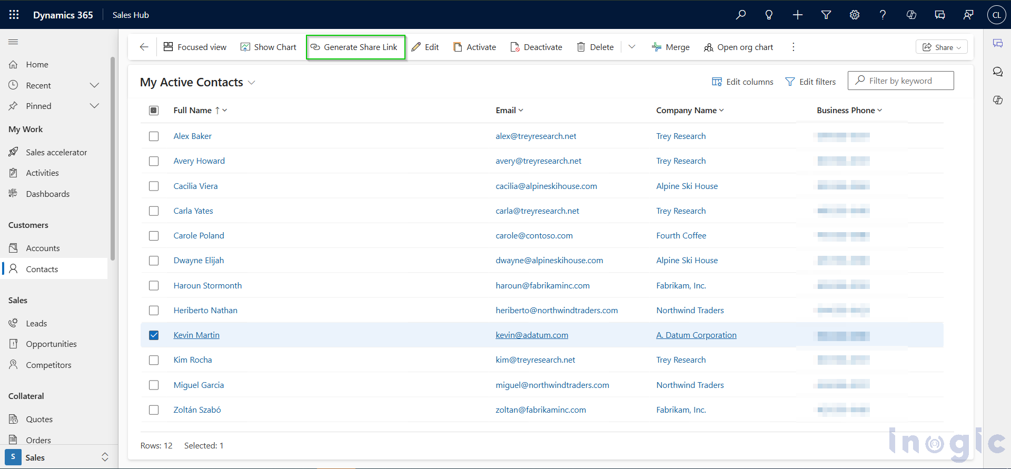This screenshot has width=1011, height=469.
Task: Click the Deactivate command
Action: click(x=536, y=47)
